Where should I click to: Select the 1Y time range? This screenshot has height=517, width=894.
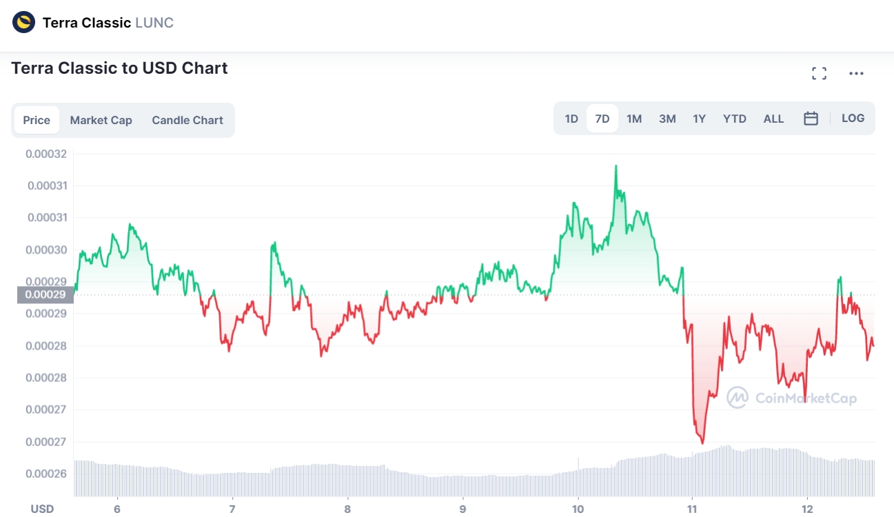click(x=699, y=119)
